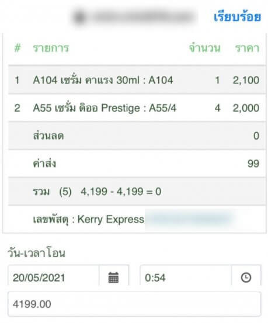268x323 pixels.
Task: Click the รวม total summary row
Action: [x=137, y=192]
